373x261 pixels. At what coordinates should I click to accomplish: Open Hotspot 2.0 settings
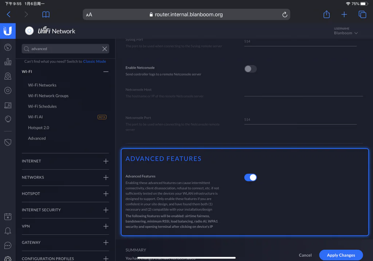39,128
